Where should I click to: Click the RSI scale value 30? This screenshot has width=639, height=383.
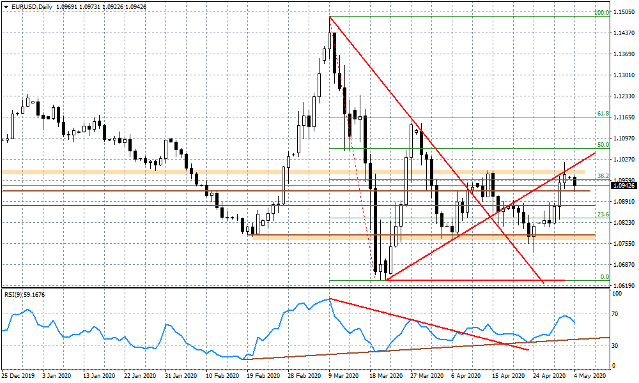tap(615, 345)
